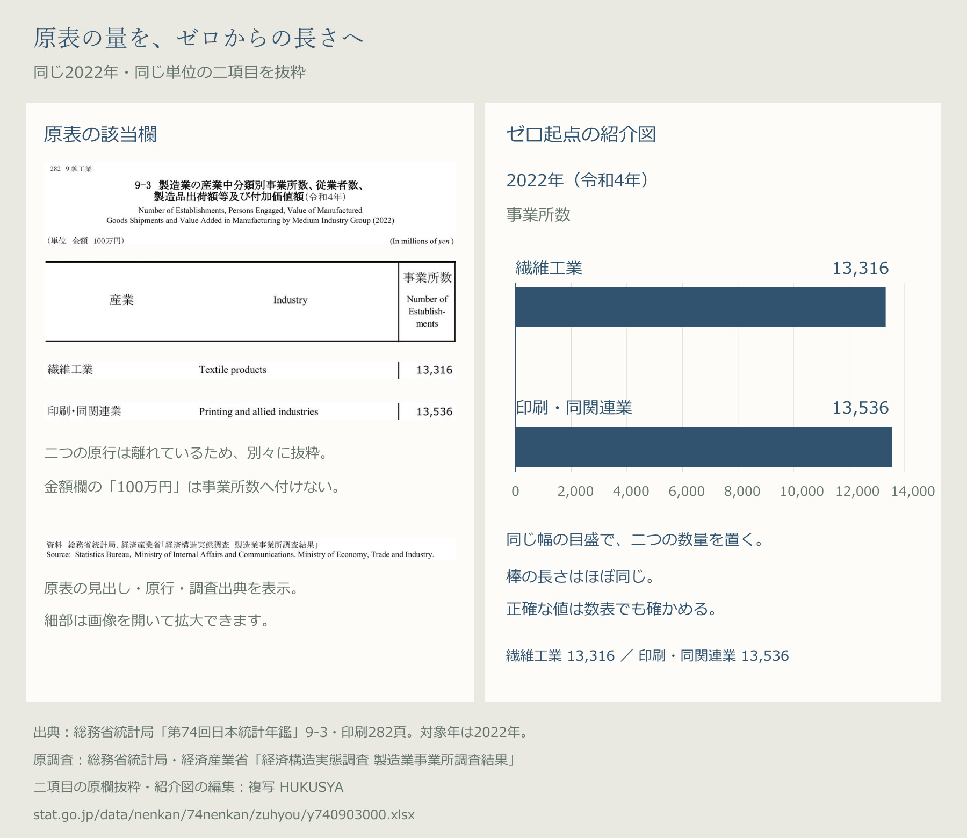Click the text 原表の見出し・原行・調査出典を表示。
Image resolution: width=967 pixels, height=838 pixels.
click(171, 588)
